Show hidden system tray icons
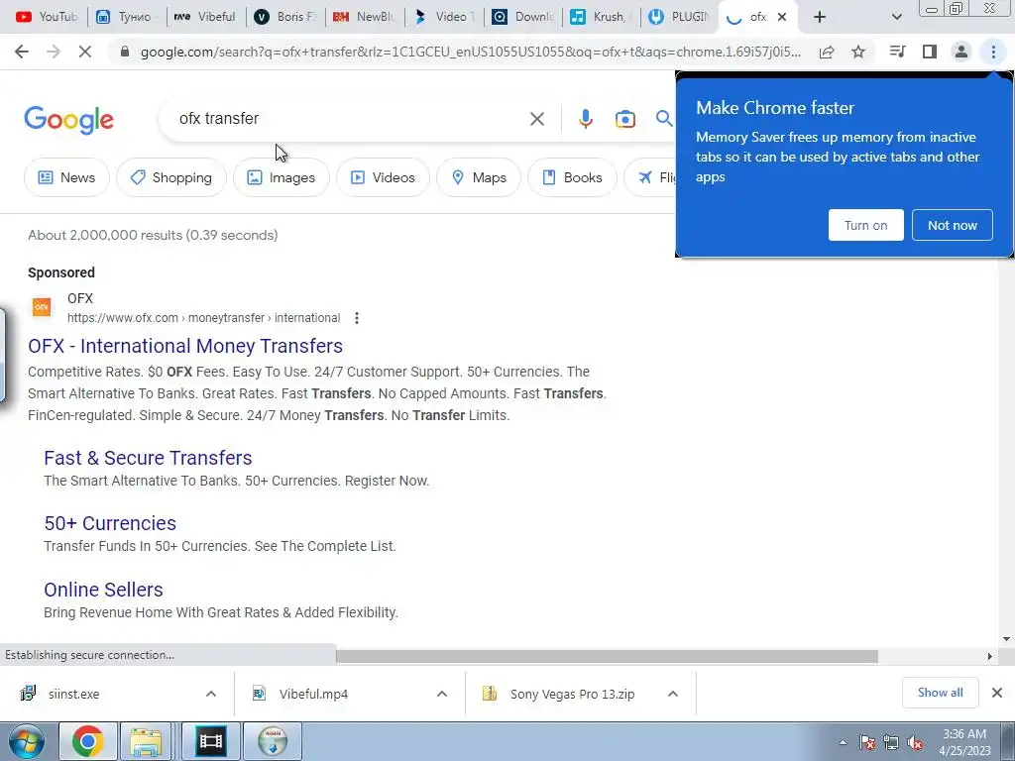Screen dimensions: 1015x761 click(843, 742)
